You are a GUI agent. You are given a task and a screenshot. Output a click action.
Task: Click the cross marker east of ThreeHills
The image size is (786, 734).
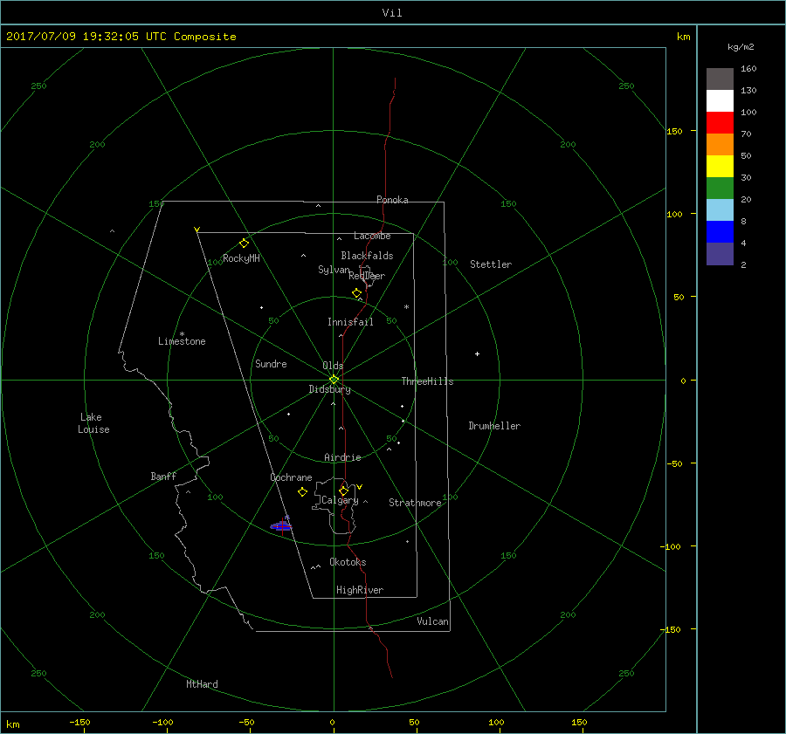477,353
